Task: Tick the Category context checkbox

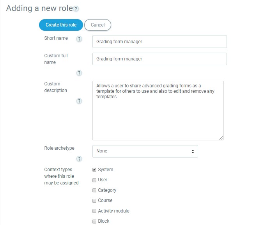Action: tap(94, 190)
